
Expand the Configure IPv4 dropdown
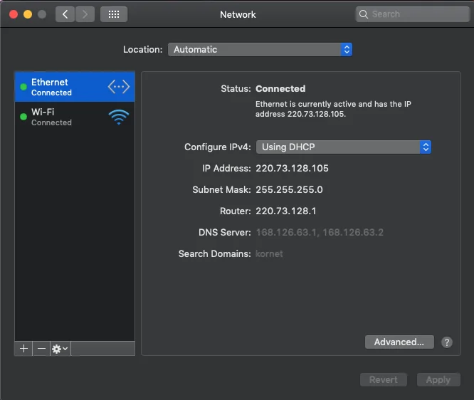344,147
